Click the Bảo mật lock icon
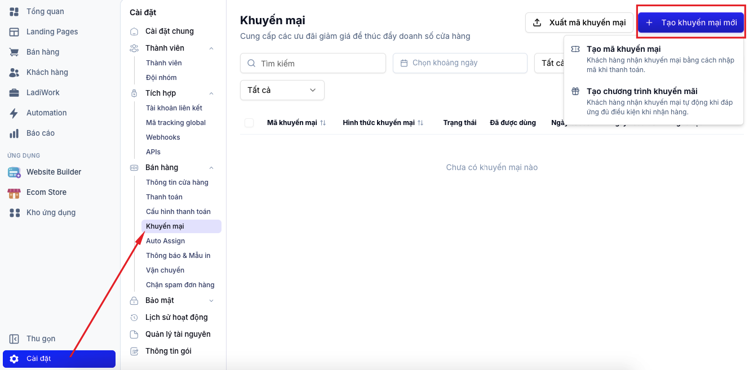The image size is (749, 370). click(134, 300)
